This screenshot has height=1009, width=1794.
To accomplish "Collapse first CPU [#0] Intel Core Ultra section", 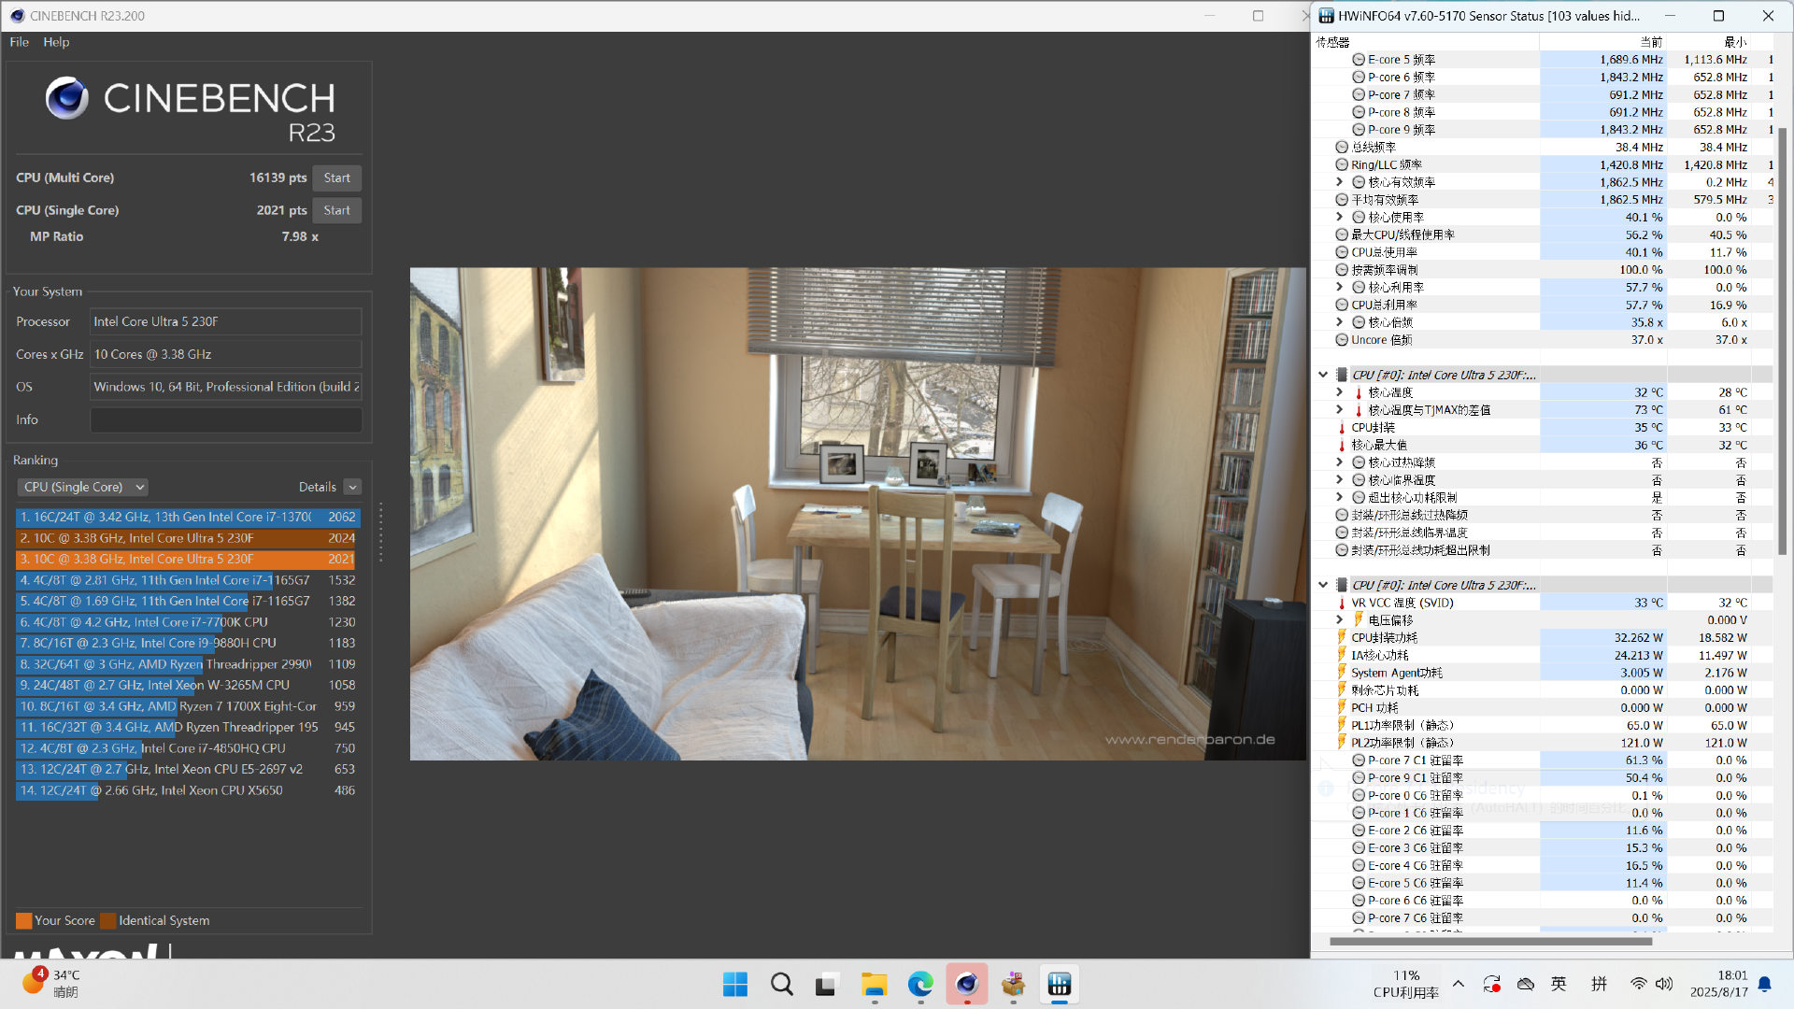I will point(1323,375).
